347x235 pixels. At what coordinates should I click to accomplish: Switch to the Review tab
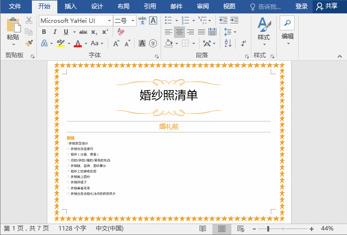[203, 6]
